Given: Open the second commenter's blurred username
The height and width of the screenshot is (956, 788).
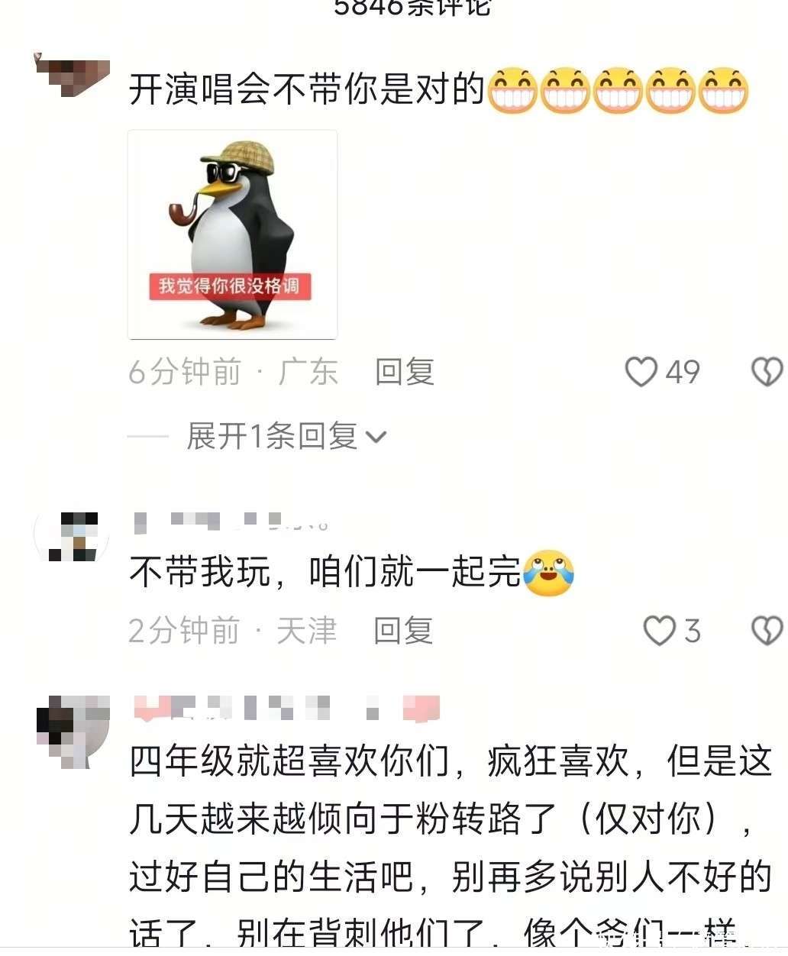Looking at the screenshot, I should (x=231, y=522).
